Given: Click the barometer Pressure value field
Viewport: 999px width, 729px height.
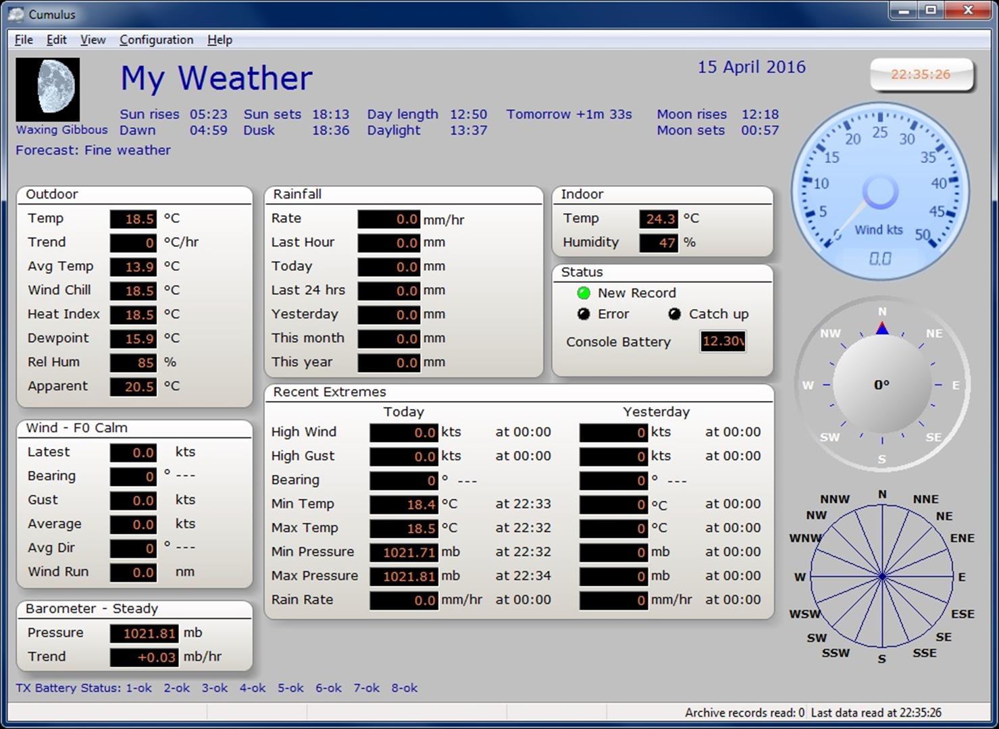Looking at the screenshot, I should click(x=145, y=633).
